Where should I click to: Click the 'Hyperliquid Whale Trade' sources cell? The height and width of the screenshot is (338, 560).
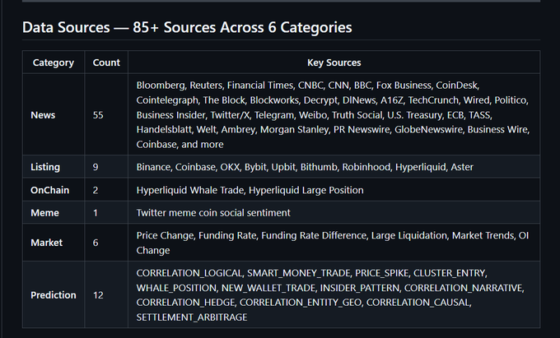point(334,190)
